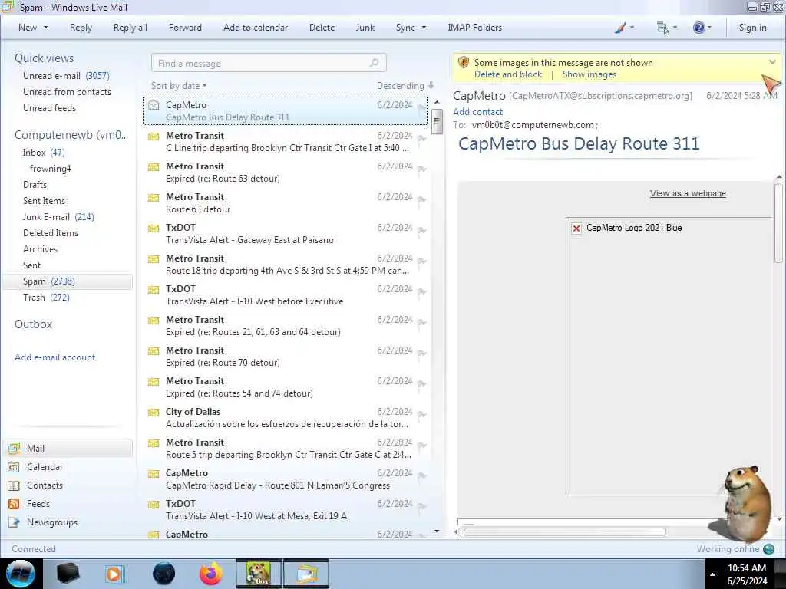786x589 pixels.
Task: Toggle the Descending sort order arrow
Action: [x=431, y=86]
